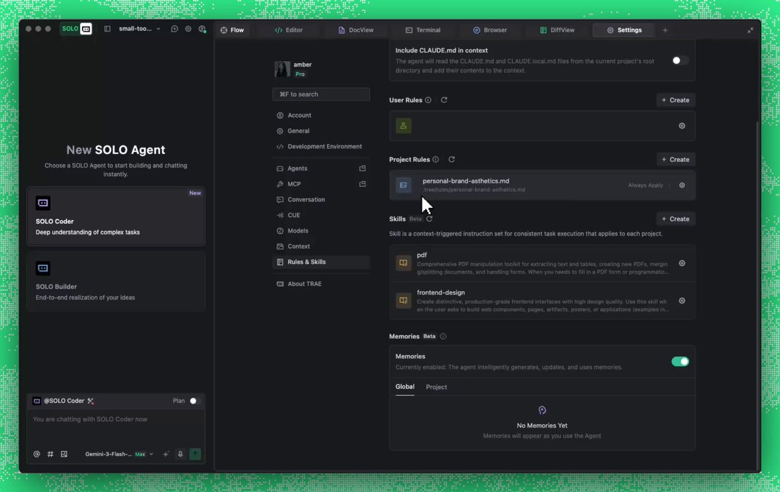Viewport: 780px width, 492px height.
Task: Switch to the Flow tab
Action: (232, 30)
